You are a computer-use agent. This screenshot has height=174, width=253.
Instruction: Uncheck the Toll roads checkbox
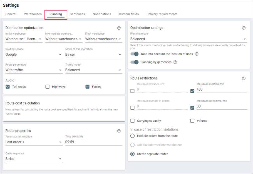coord(8,87)
